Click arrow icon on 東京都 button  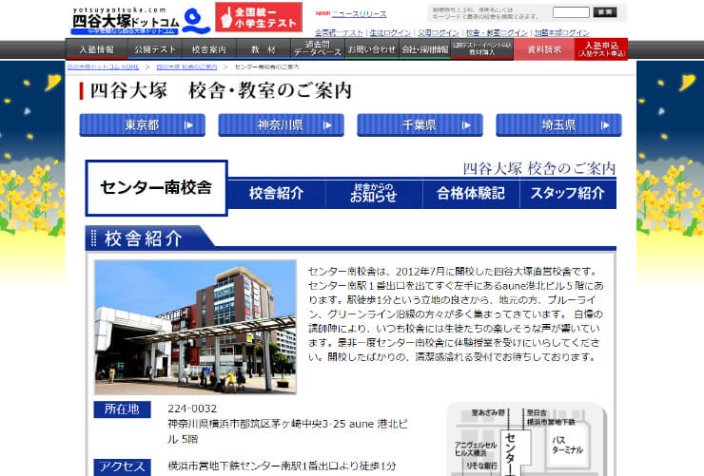188,125
